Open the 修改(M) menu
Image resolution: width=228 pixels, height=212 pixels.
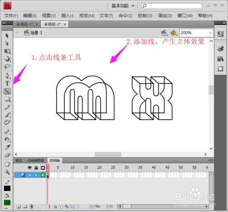click(87, 16)
